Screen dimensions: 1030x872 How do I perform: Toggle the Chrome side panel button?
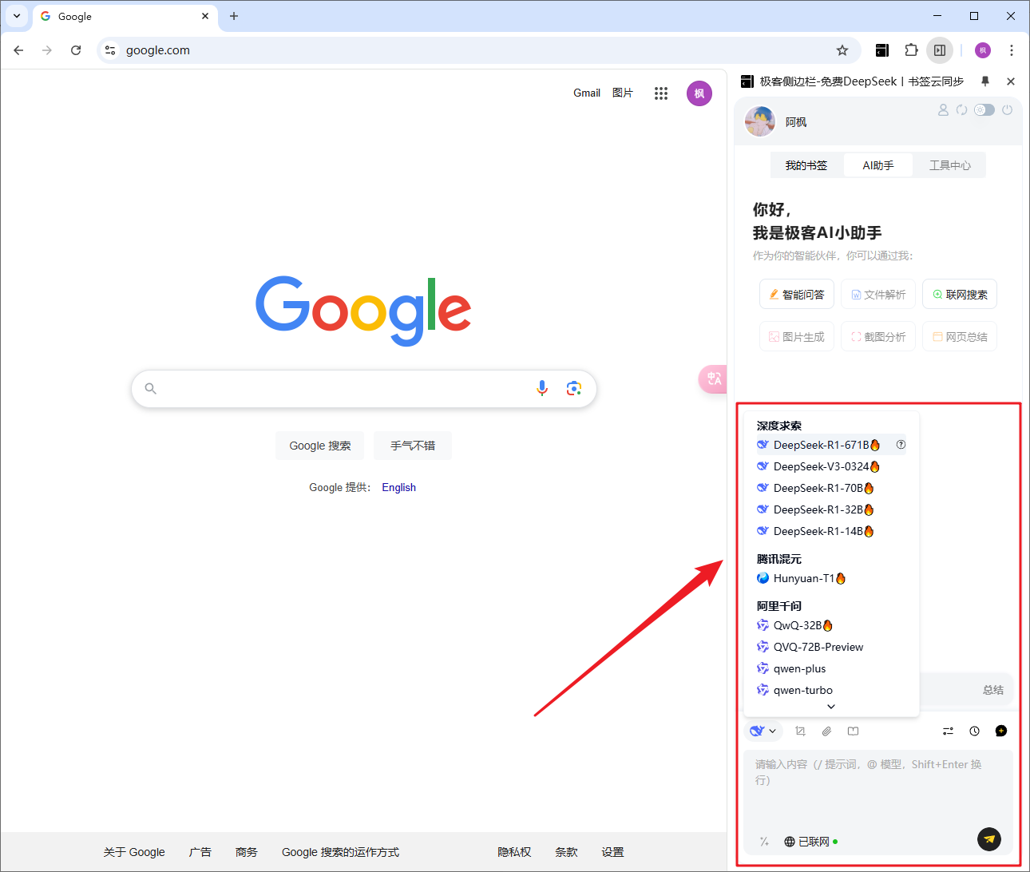(x=940, y=50)
